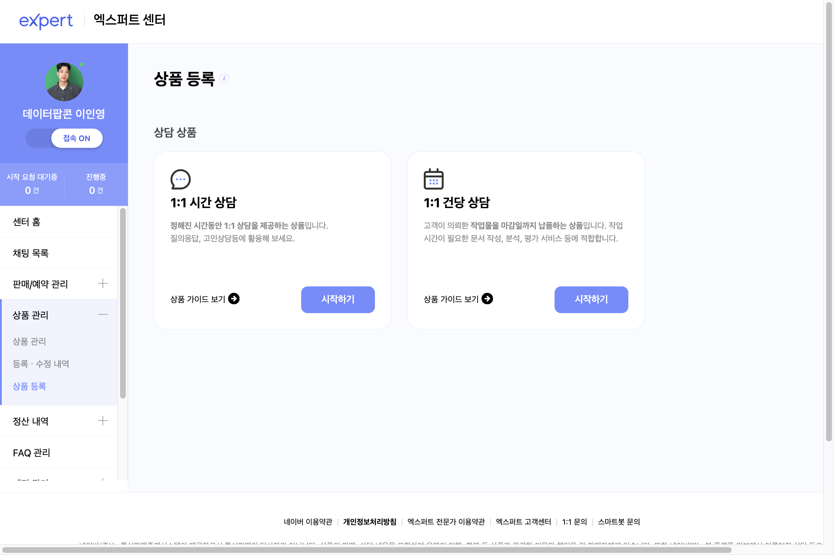This screenshot has height=555, width=834.
Task: Open 센터 홈 in sidebar
Action: [x=59, y=222]
